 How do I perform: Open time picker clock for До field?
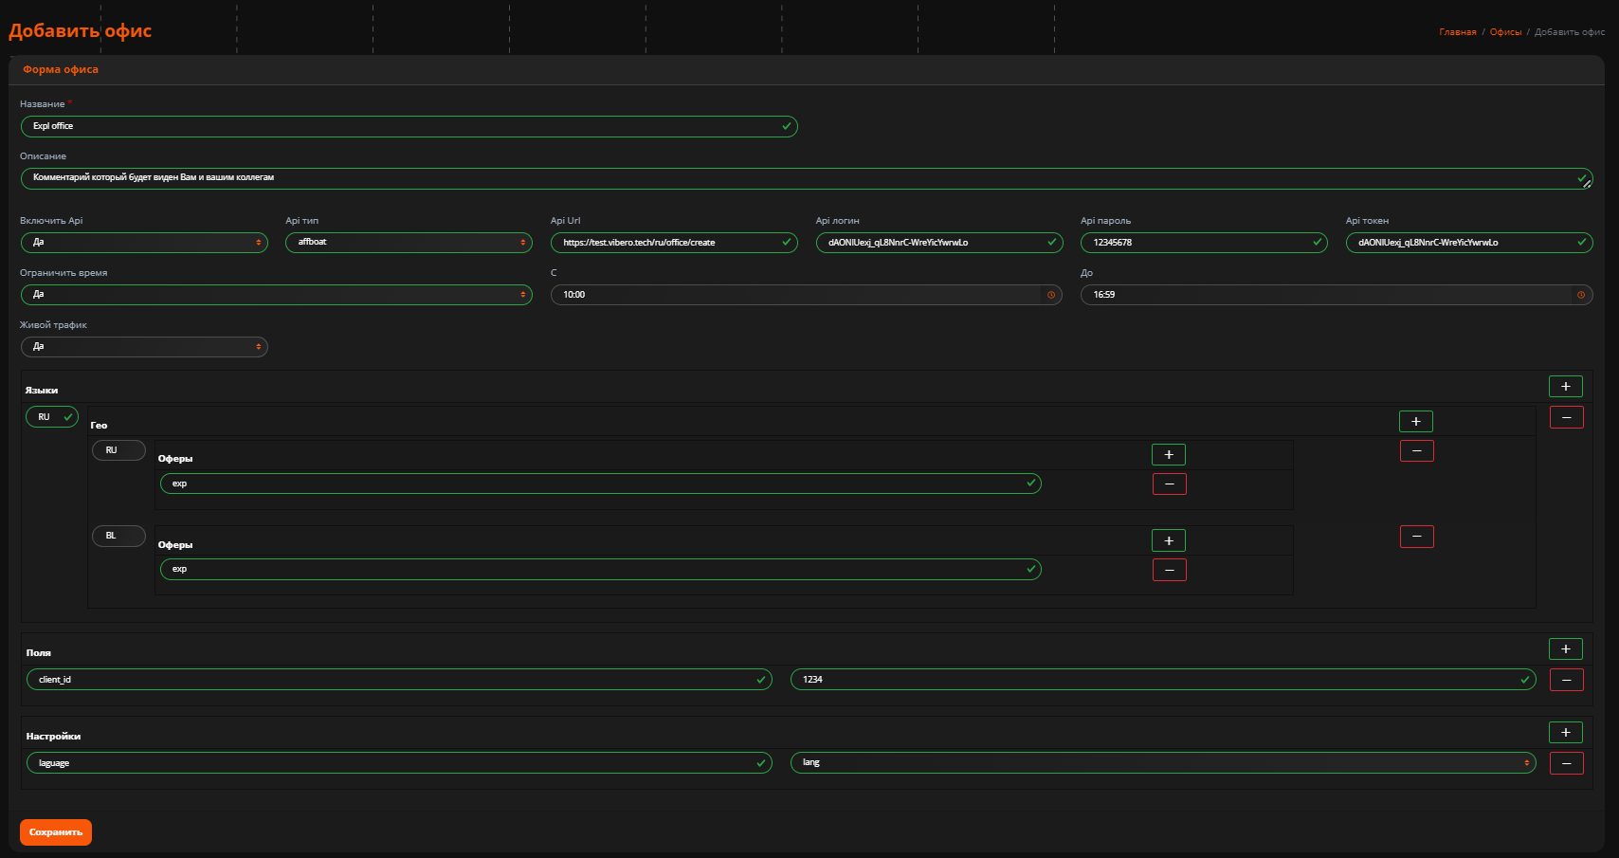coord(1581,295)
